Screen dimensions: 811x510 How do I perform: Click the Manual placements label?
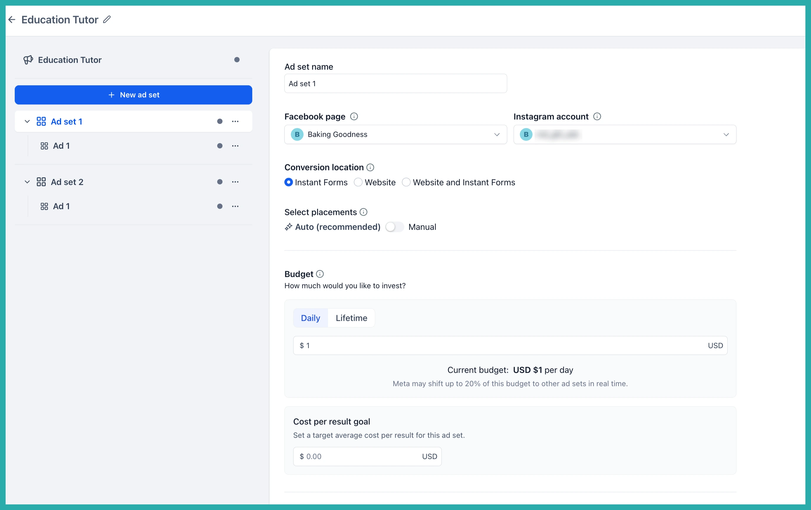click(422, 227)
